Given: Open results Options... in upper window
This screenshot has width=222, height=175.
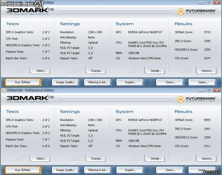Looking at the screenshot, I should point(207,71).
